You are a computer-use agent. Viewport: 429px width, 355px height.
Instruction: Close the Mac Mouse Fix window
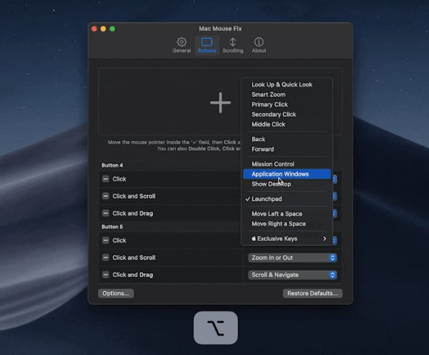pyautogui.click(x=94, y=29)
